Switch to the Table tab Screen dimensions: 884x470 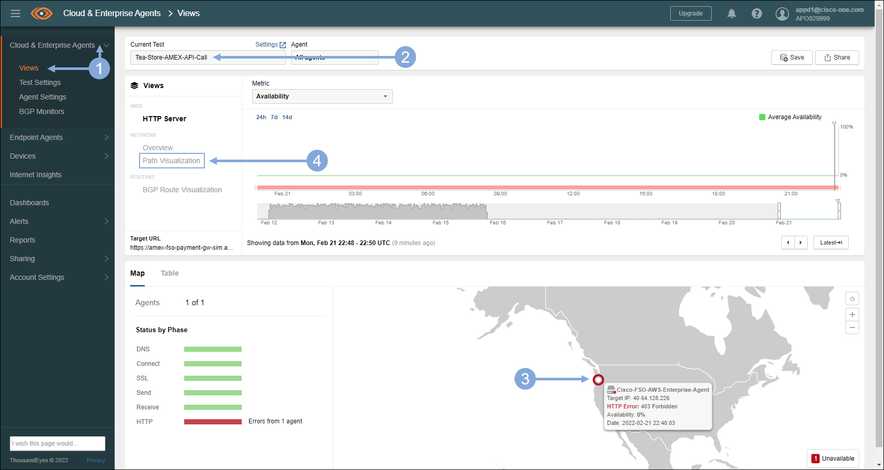[x=169, y=273]
